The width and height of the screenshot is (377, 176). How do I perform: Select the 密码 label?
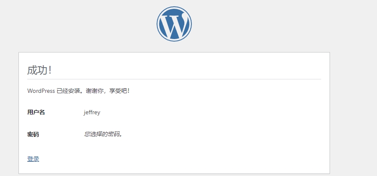pyautogui.click(x=33, y=134)
